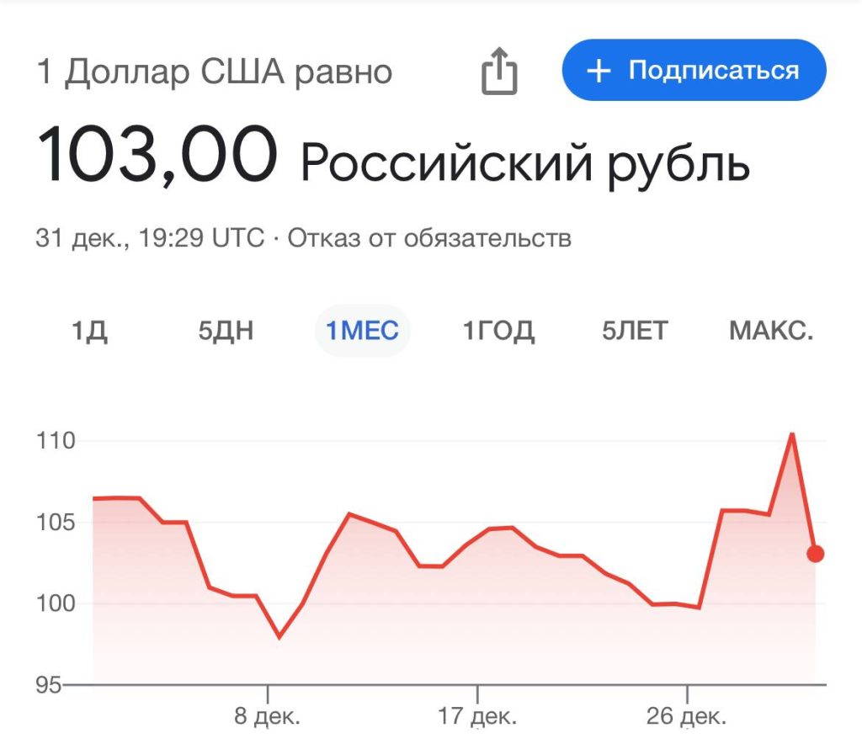Click the share icon
The height and width of the screenshot is (749, 862).
(x=499, y=72)
